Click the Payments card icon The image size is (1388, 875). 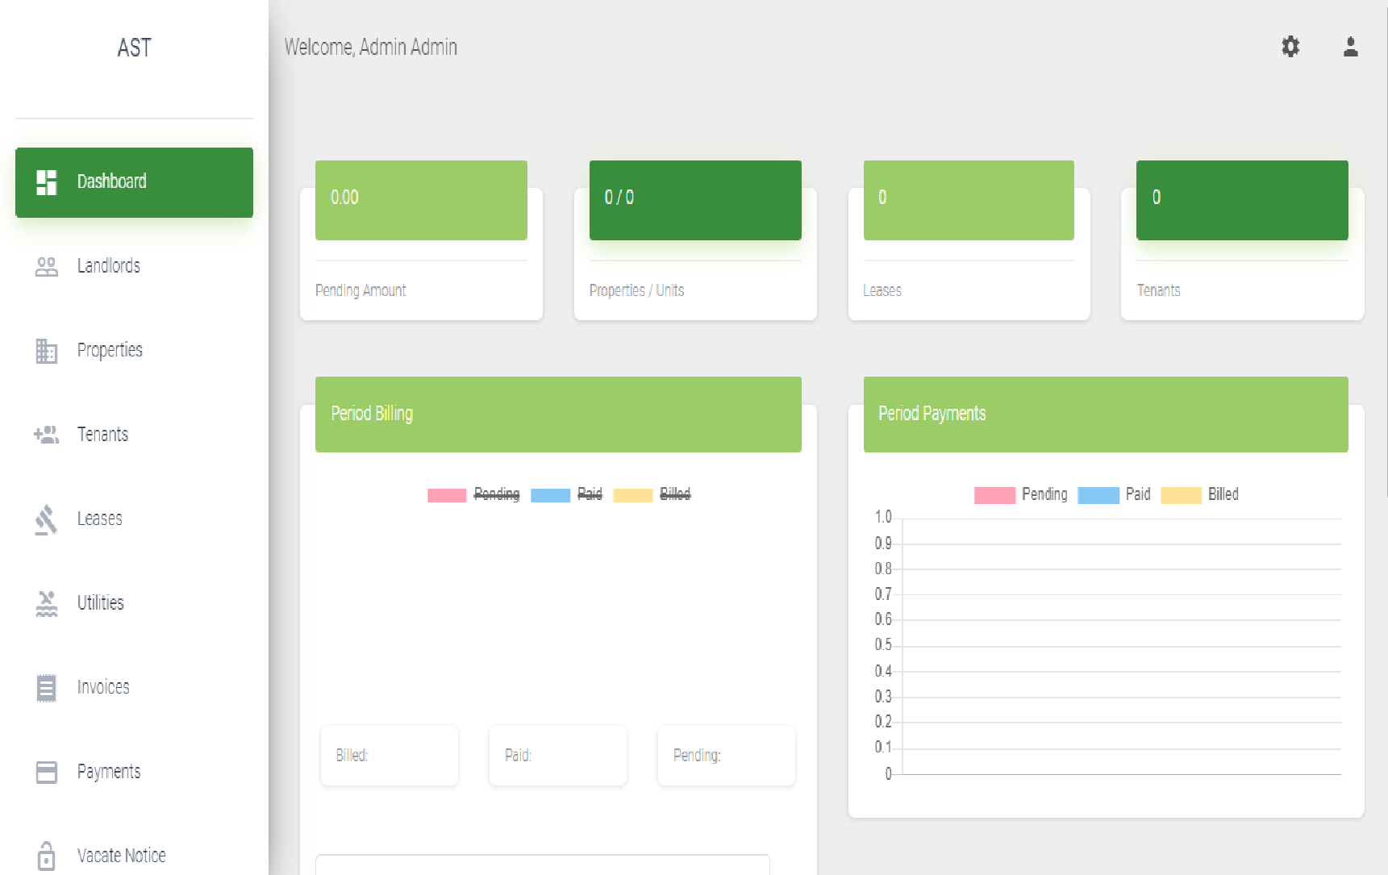tap(47, 773)
